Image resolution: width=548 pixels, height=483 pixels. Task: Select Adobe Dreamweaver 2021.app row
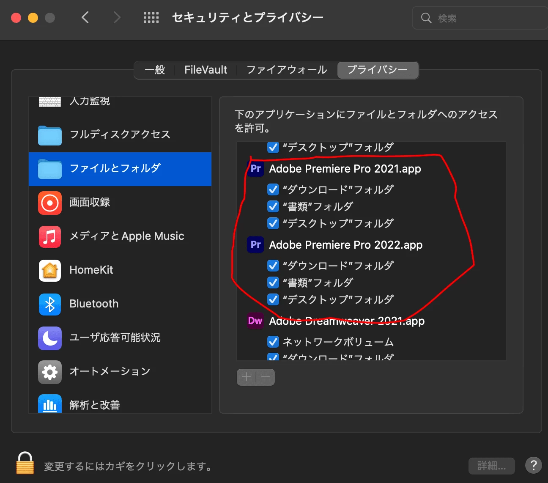[371, 321]
